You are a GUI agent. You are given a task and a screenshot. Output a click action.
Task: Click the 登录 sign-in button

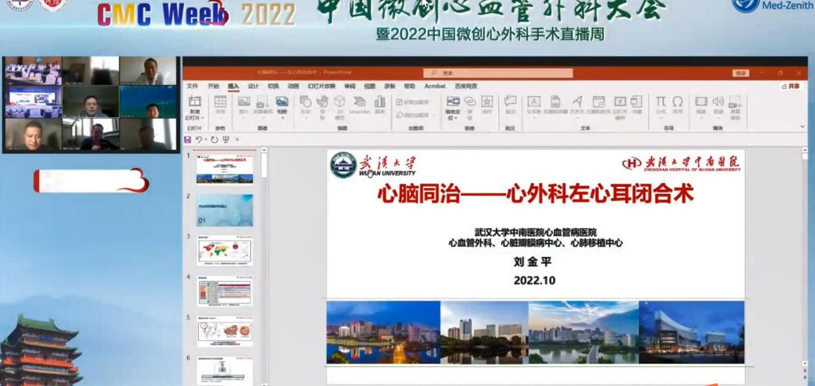tap(740, 73)
